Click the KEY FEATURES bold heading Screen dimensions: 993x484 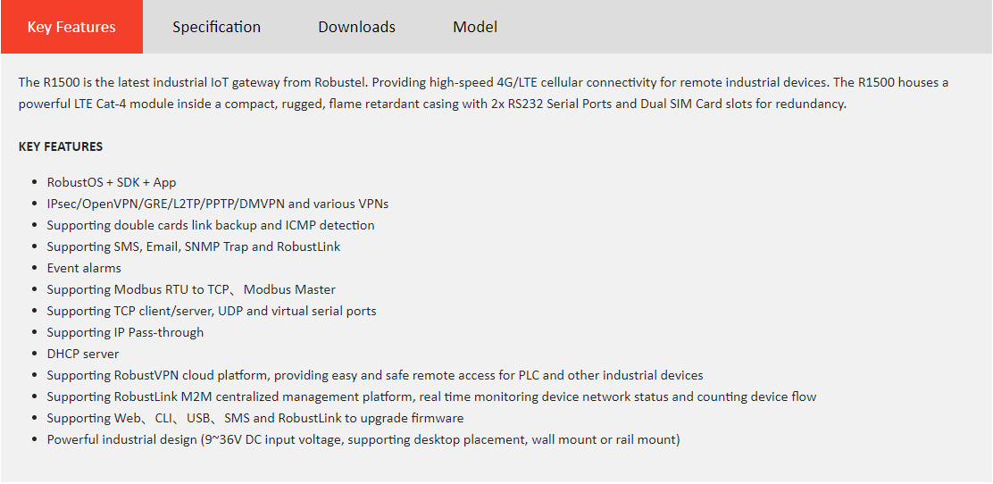pos(61,147)
